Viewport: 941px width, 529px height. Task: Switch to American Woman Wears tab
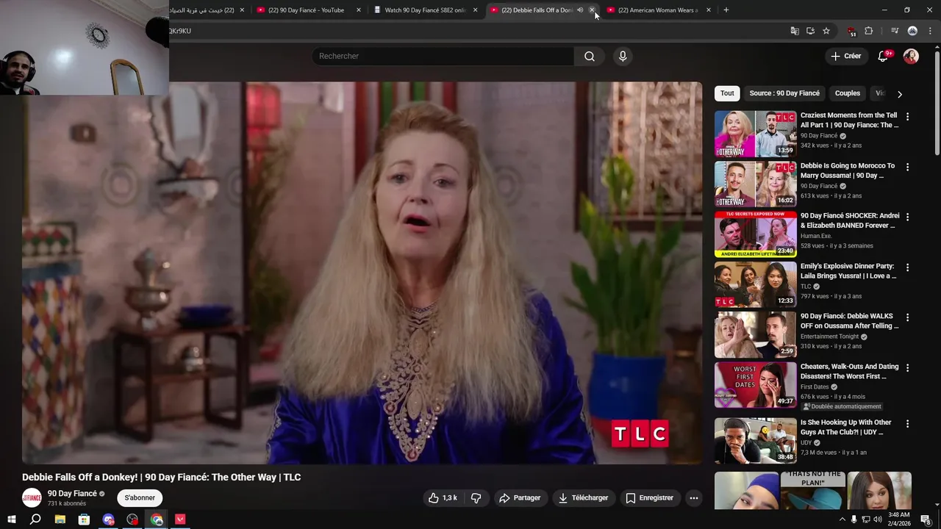(x=657, y=10)
